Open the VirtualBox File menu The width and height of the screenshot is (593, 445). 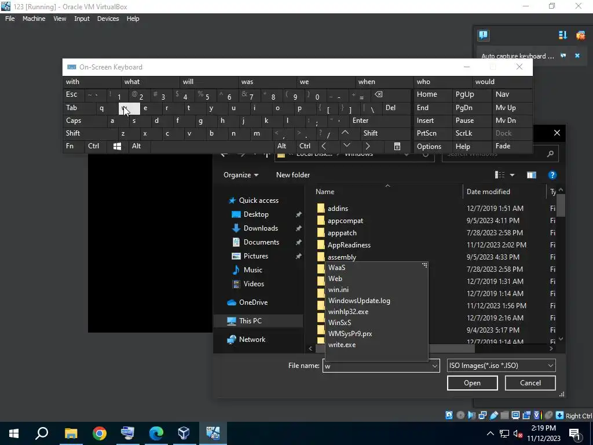[x=10, y=19]
